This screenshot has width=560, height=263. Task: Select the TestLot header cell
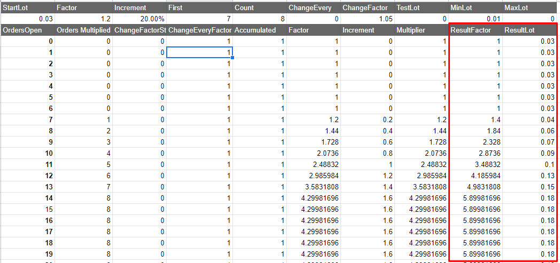click(x=422, y=7)
